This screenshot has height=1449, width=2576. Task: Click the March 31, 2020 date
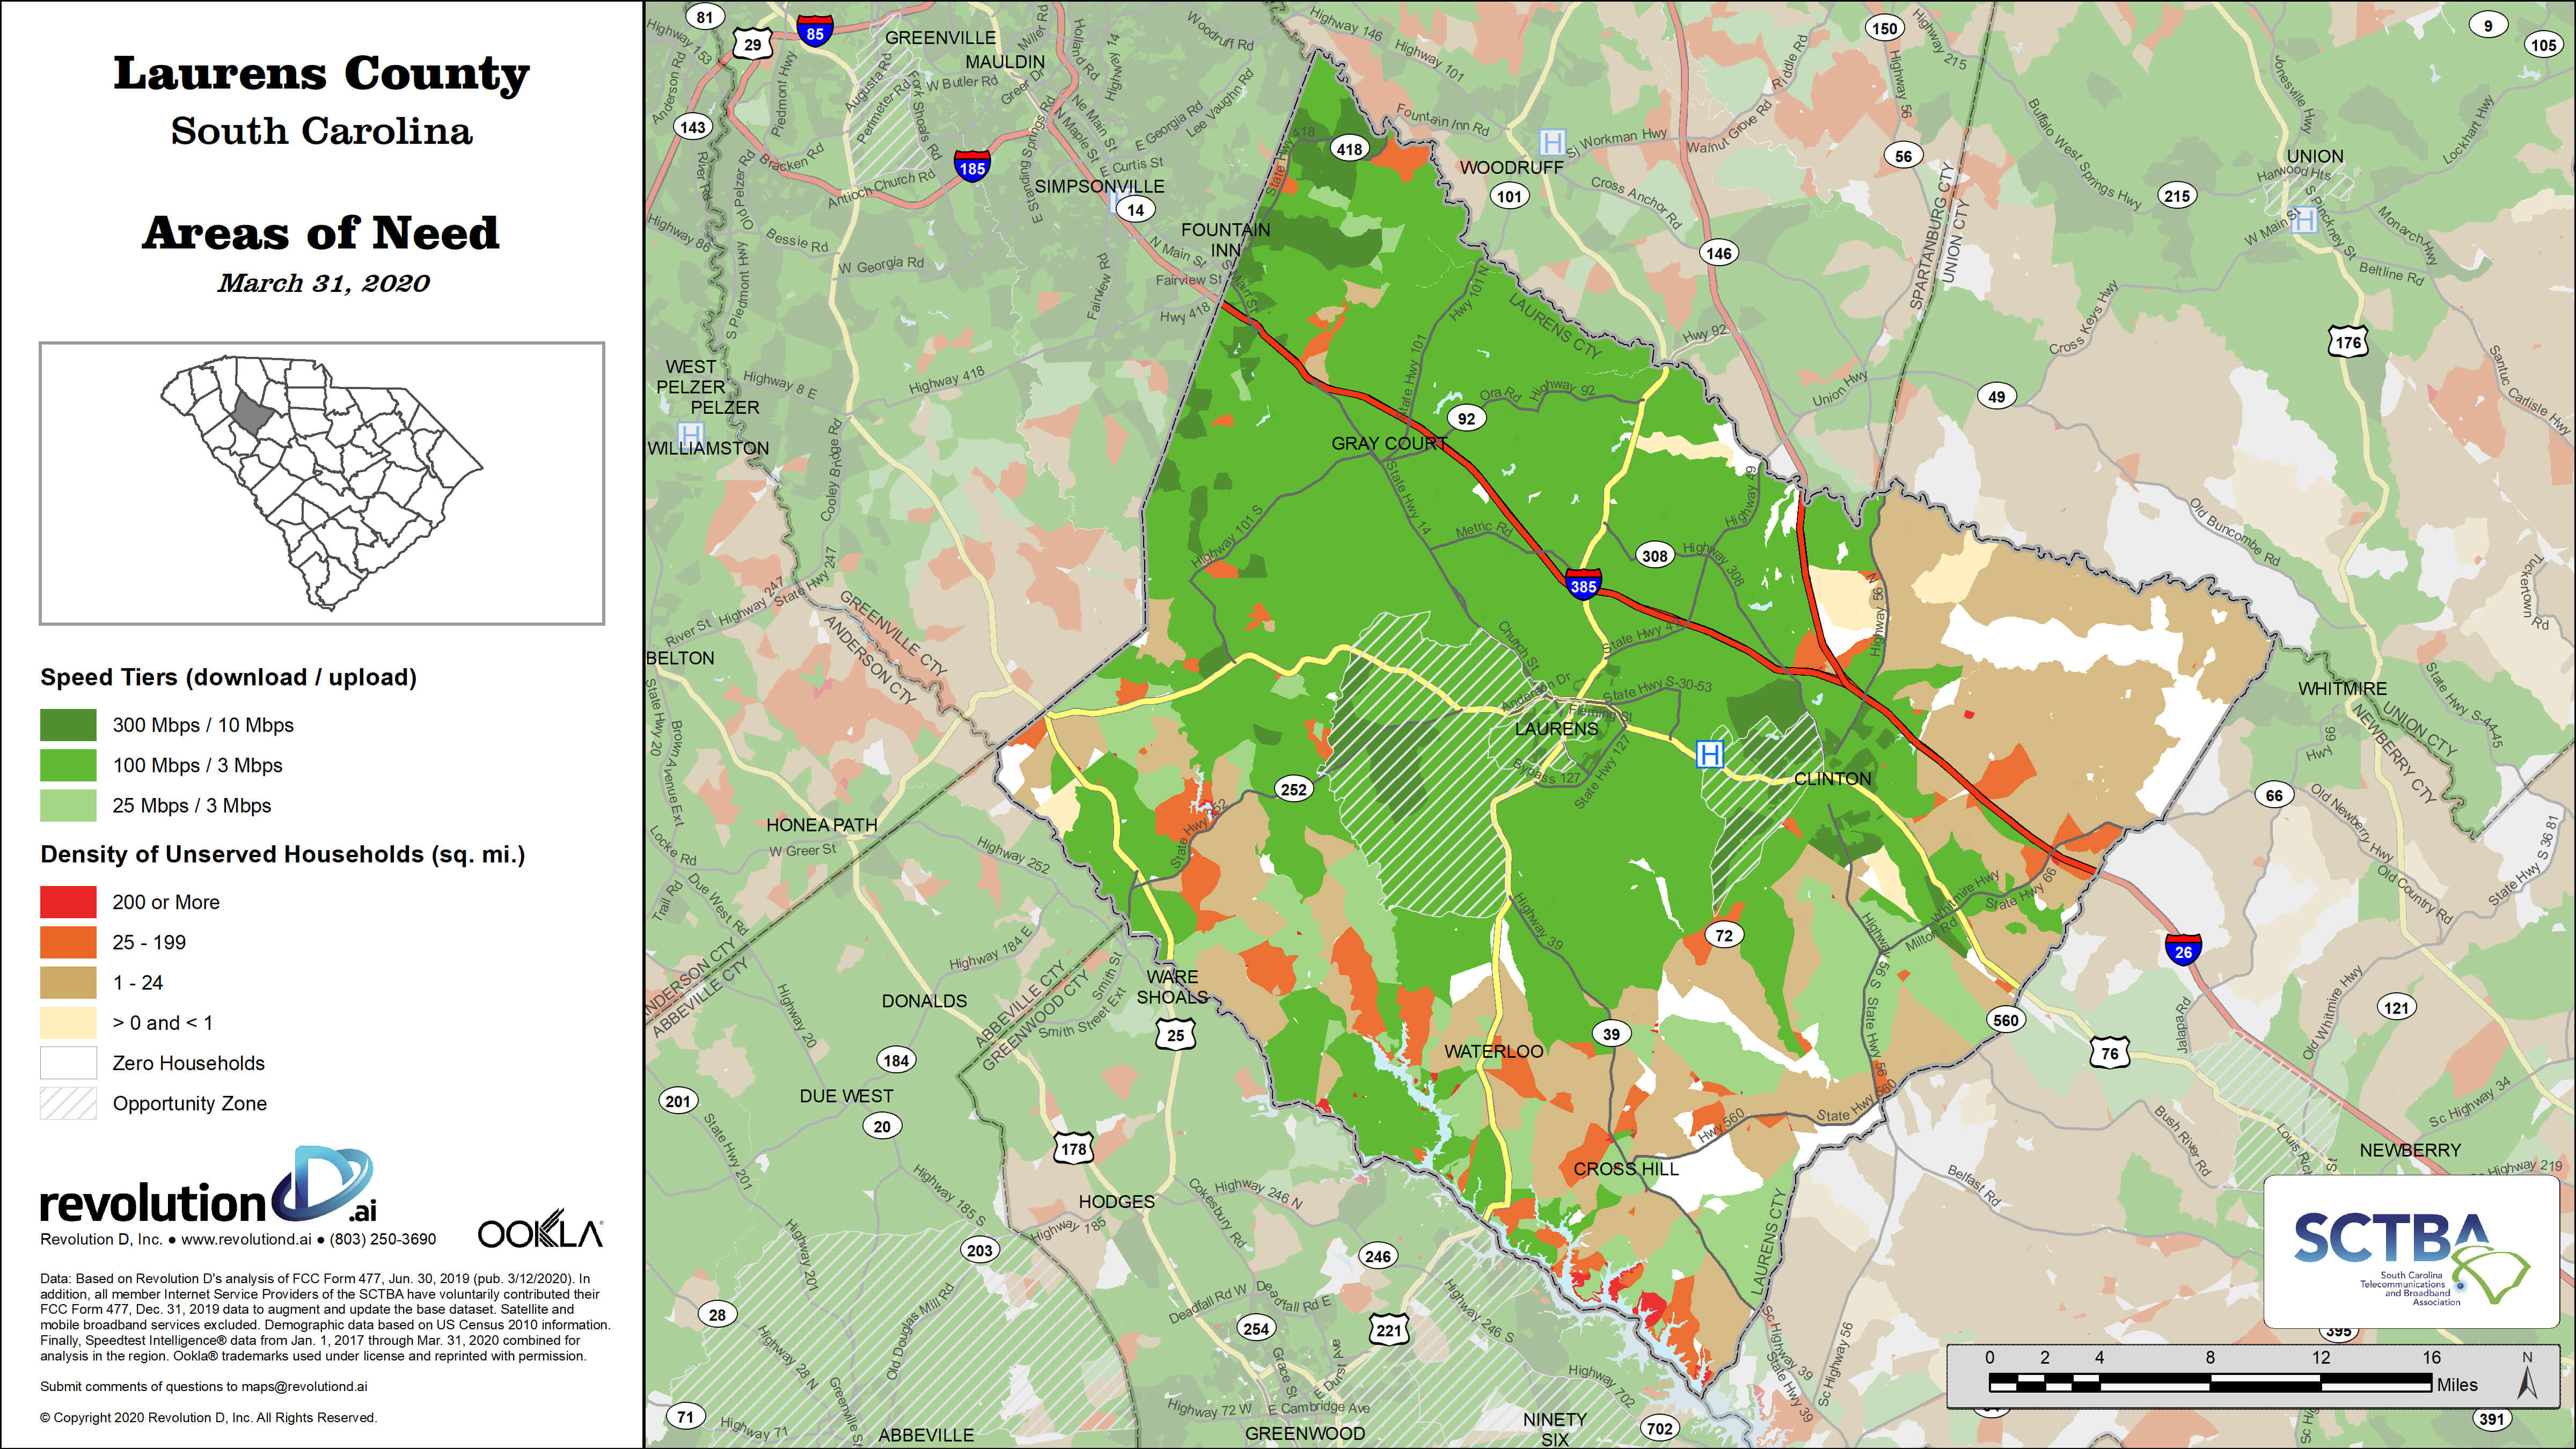(x=324, y=284)
